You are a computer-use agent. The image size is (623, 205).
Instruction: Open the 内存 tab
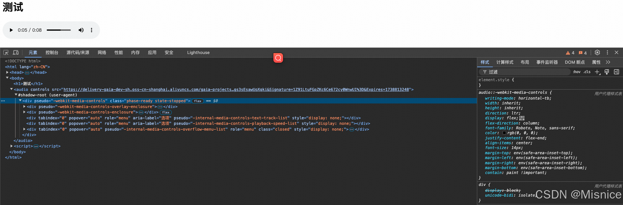point(135,52)
